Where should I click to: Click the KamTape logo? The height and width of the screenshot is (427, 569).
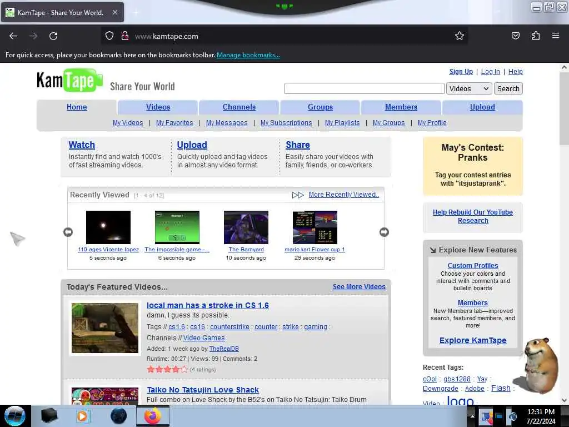(x=69, y=80)
